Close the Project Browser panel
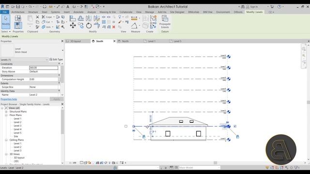This screenshot has height=174, width=310. tap(62, 104)
